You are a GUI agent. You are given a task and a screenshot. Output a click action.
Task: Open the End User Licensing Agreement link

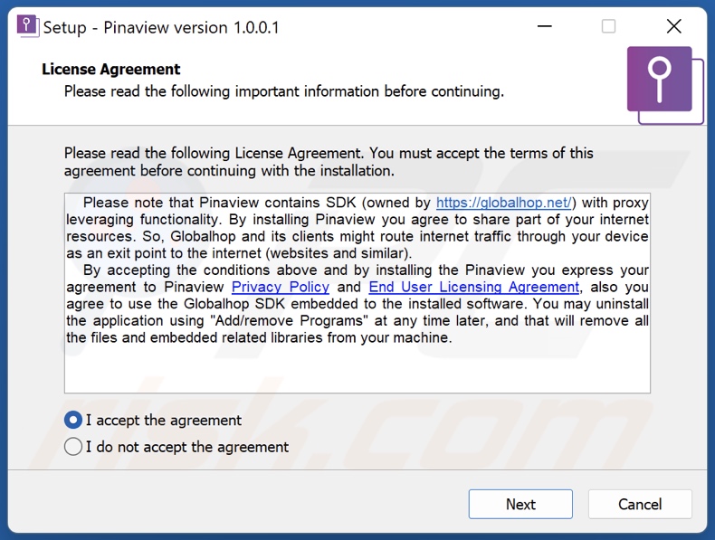point(473,287)
